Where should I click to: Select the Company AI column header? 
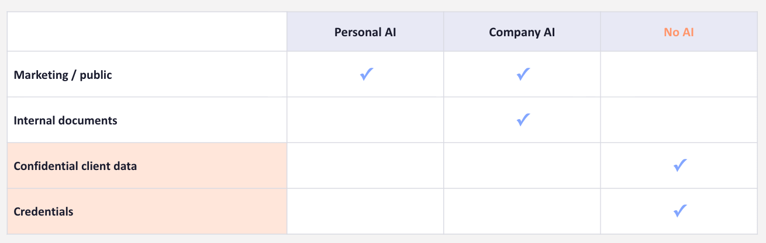pos(522,32)
